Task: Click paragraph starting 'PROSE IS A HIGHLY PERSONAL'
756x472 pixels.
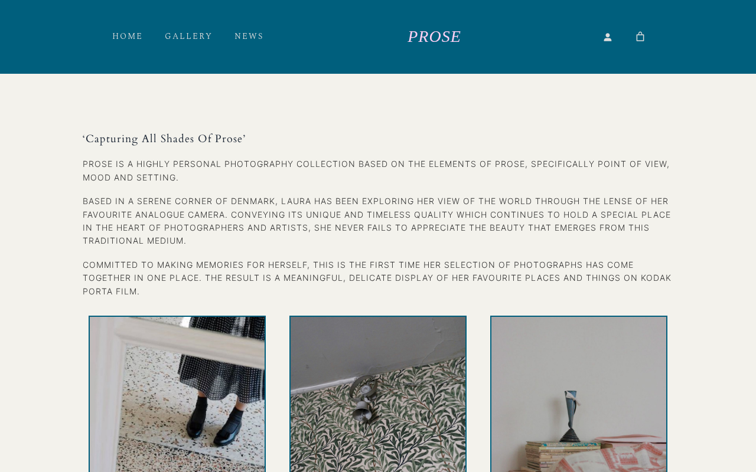Action: click(x=376, y=171)
